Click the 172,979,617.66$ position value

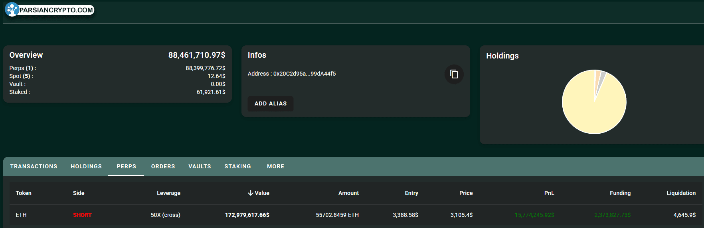(247, 215)
